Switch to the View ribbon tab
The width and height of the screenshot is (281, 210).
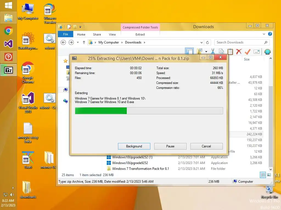point(112,34)
